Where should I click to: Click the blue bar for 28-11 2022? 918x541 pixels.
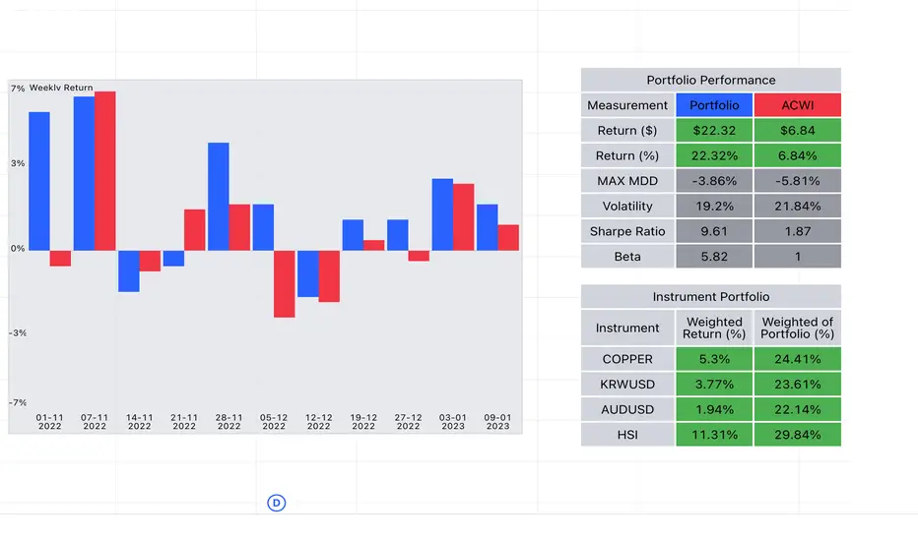click(219, 197)
